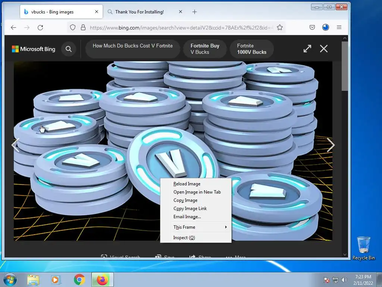Click the Action Center flag tray icon

326,280
